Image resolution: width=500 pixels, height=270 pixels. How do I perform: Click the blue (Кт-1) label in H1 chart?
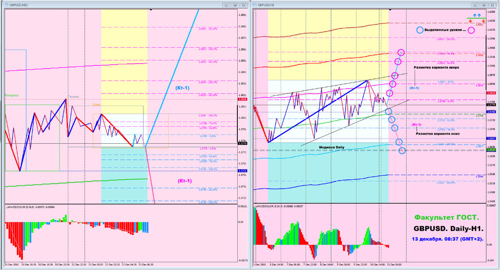pyautogui.click(x=414, y=88)
